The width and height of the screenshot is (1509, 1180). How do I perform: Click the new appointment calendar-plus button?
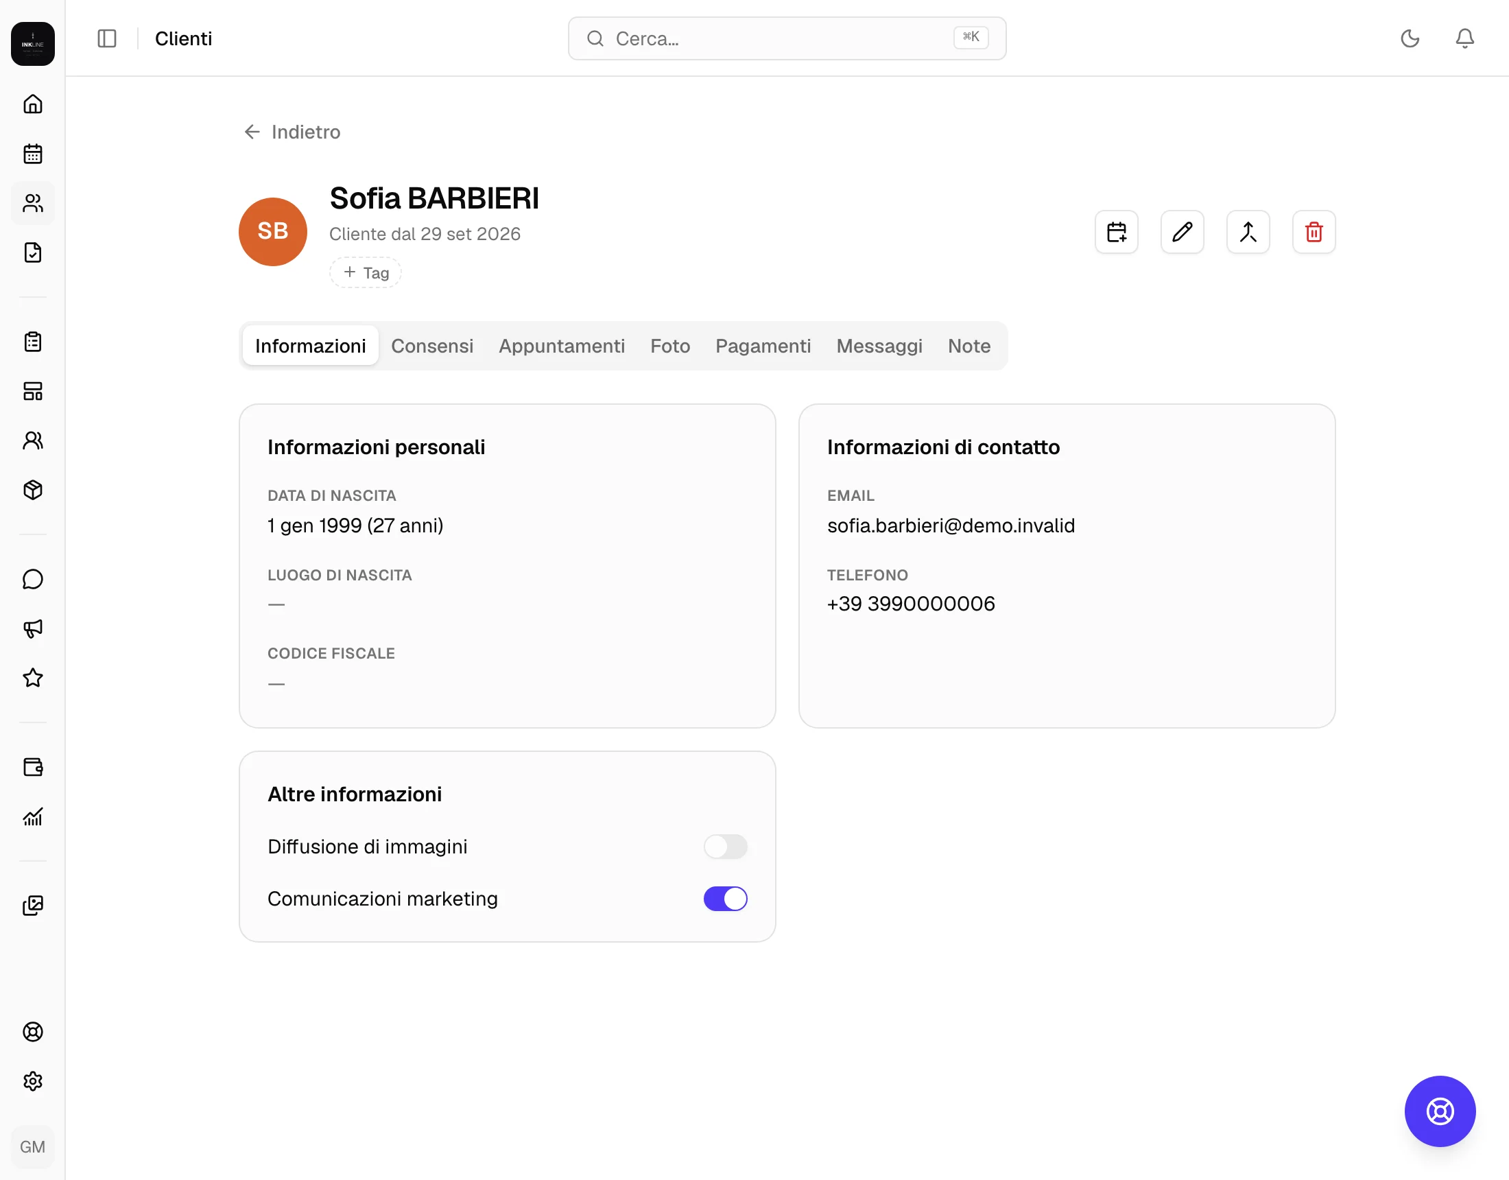click(1116, 232)
